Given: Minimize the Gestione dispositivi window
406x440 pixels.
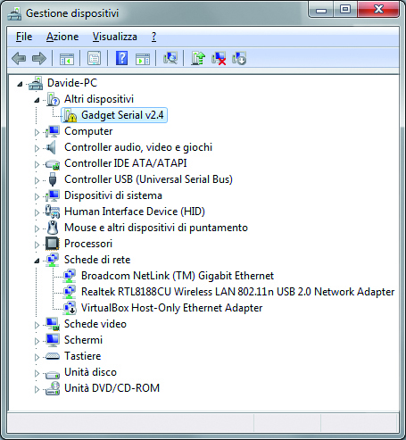Looking at the screenshot, I should click(x=321, y=10).
